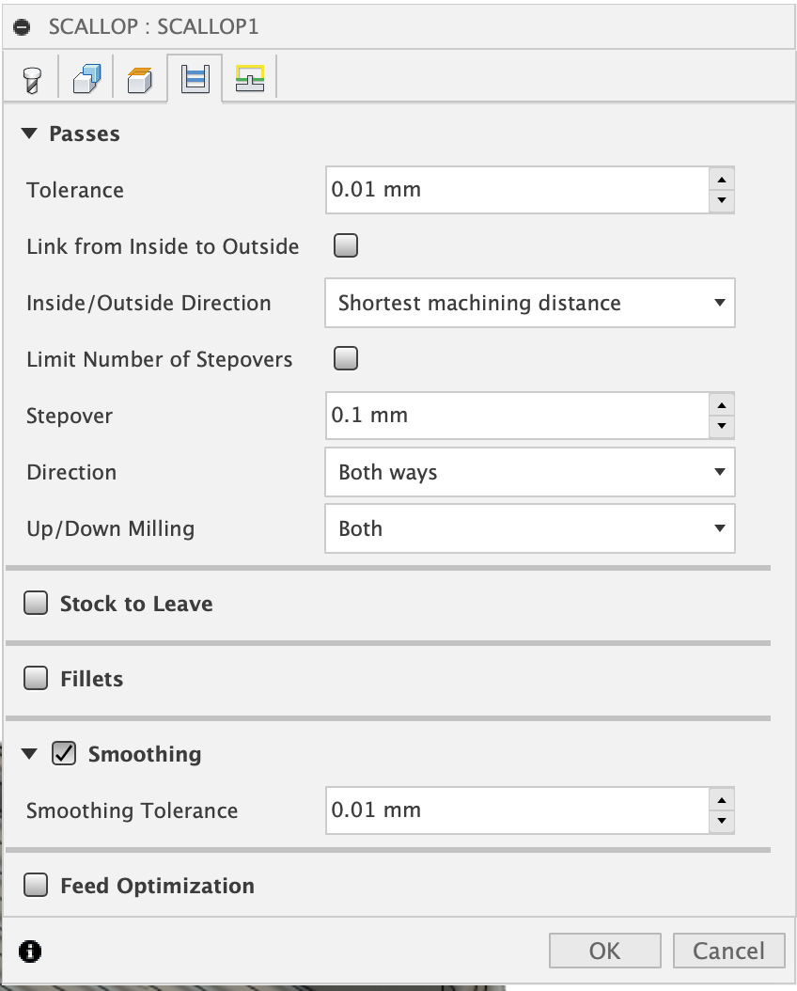The image size is (797, 991).
Task: Open the Tool tab icon
Action: (30, 79)
